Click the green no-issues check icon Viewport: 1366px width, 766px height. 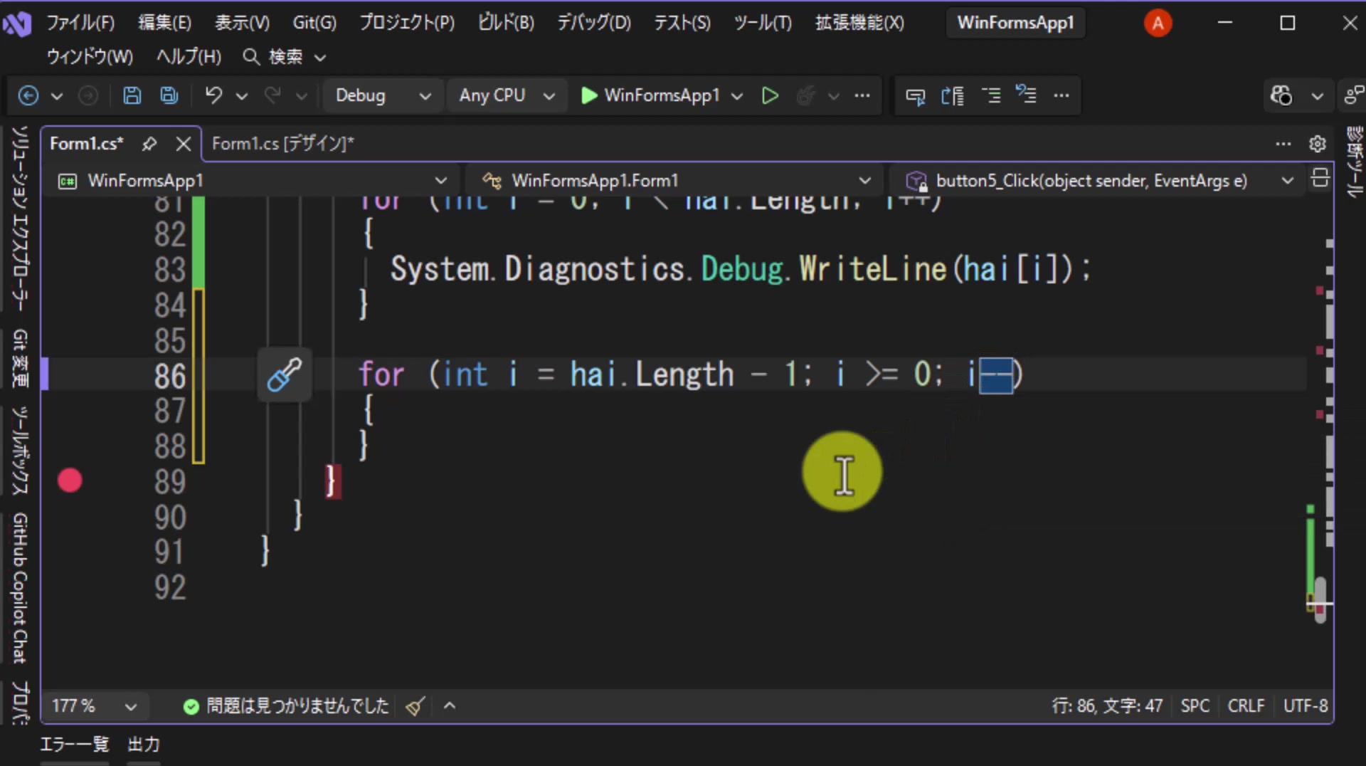[x=191, y=706]
